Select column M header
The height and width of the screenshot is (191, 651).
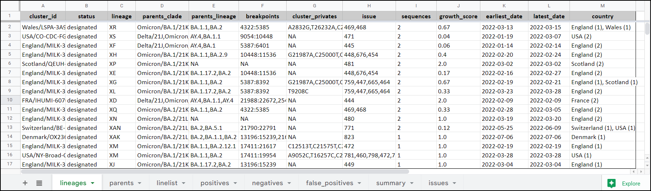pyautogui.click(x=603, y=6)
